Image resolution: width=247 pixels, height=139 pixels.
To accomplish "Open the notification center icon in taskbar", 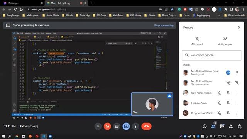I will 241,136.
